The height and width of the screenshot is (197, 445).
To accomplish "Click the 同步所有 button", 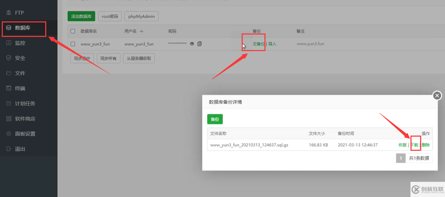I will point(108,59).
